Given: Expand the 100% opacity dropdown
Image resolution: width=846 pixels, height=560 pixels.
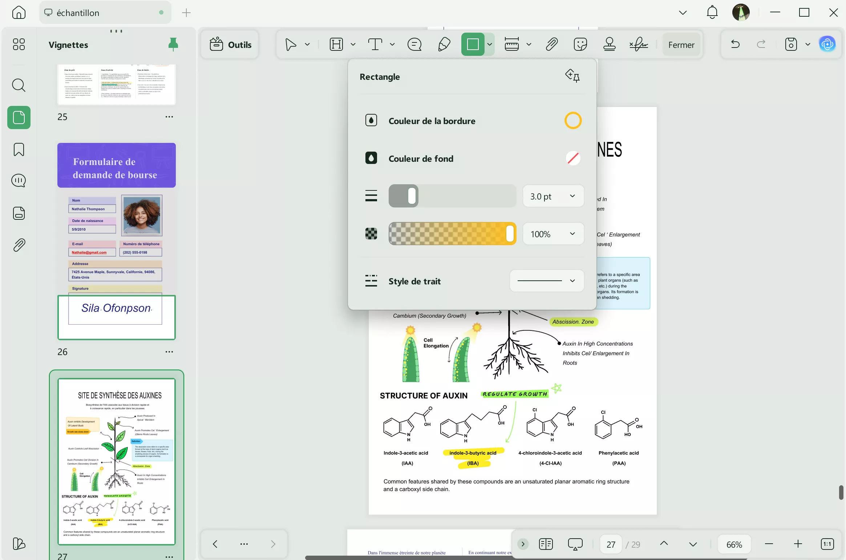Looking at the screenshot, I should point(553,234).
